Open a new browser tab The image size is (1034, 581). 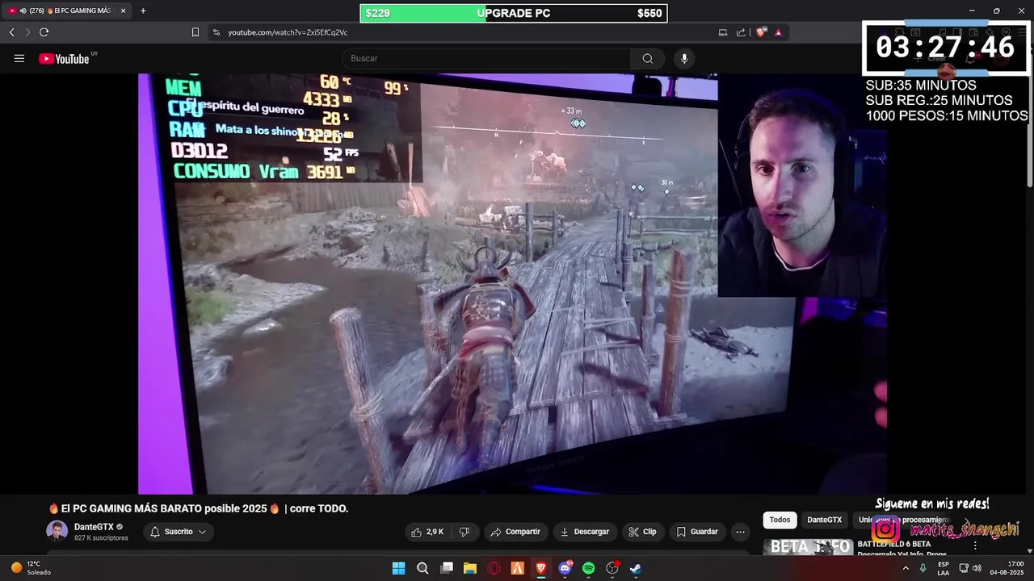click(x=143, y=10)
